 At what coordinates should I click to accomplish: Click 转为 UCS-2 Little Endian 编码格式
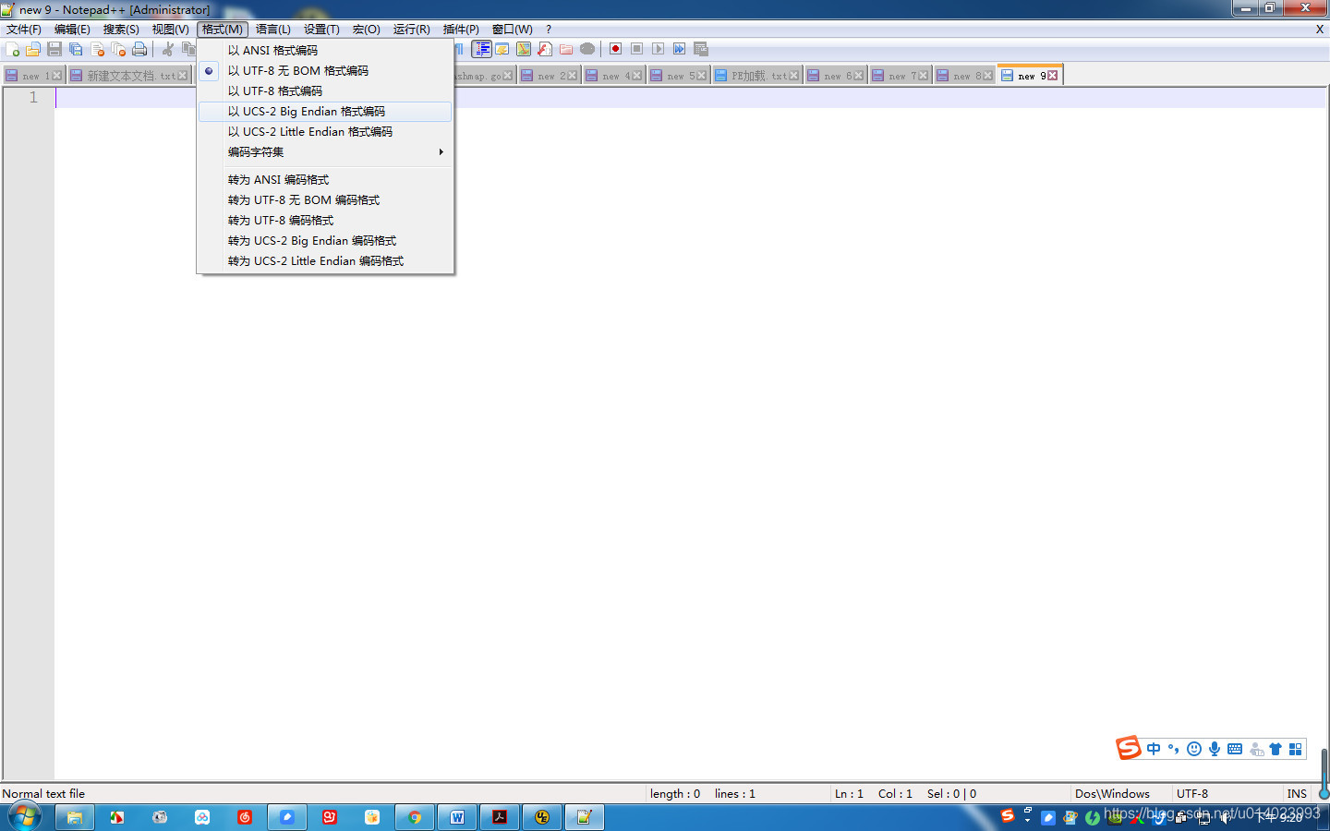click(x=325, y=260)
